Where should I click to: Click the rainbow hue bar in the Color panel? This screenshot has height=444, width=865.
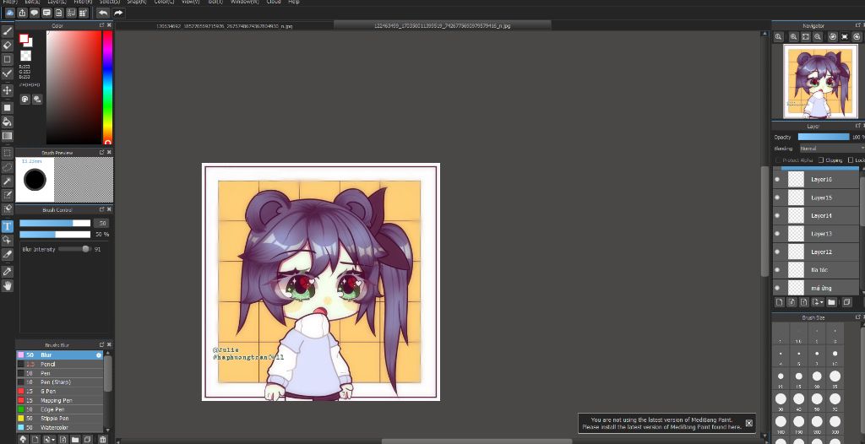point(107,88)
